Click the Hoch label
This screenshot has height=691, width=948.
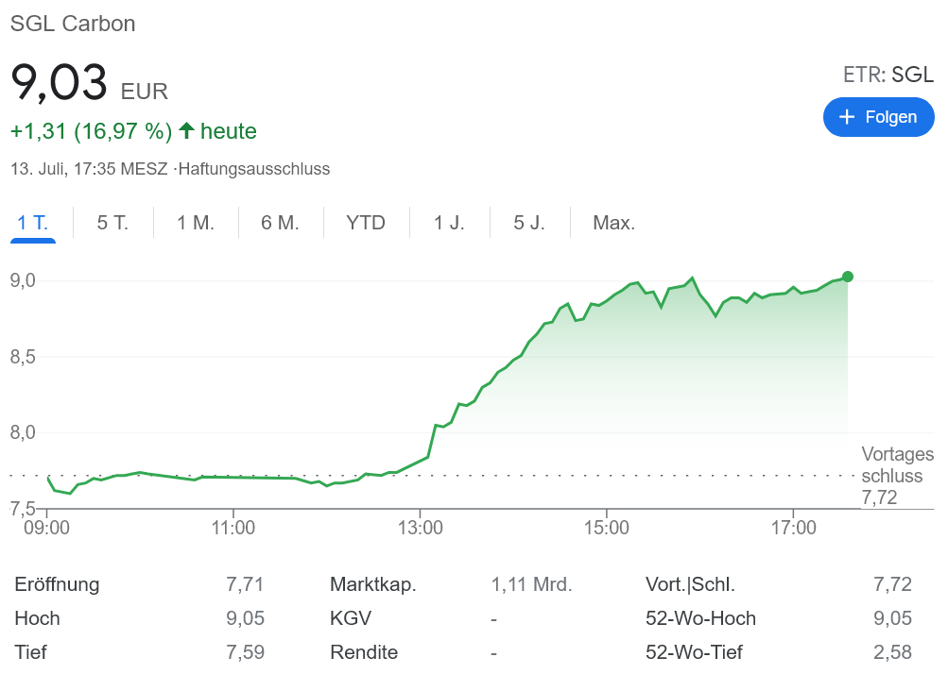[38, 618]
